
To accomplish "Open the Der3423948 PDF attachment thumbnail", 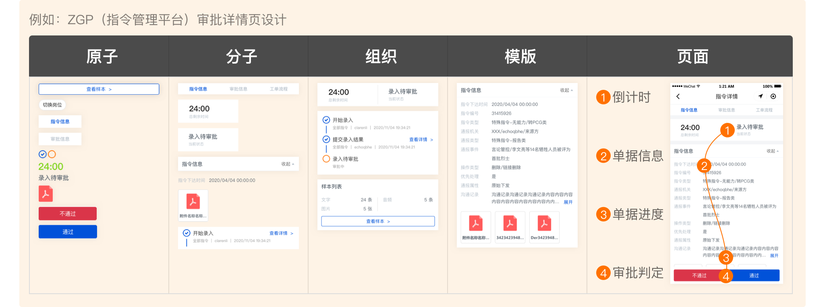I will [544, 227].
